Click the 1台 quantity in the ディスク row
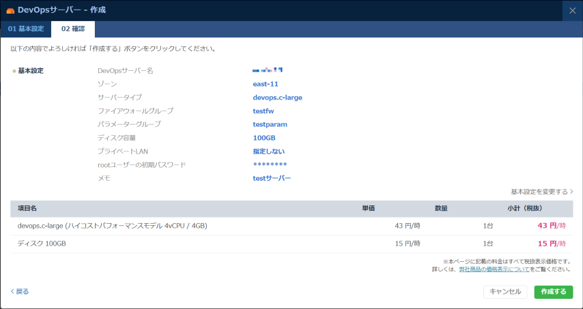 pos(488,244)
